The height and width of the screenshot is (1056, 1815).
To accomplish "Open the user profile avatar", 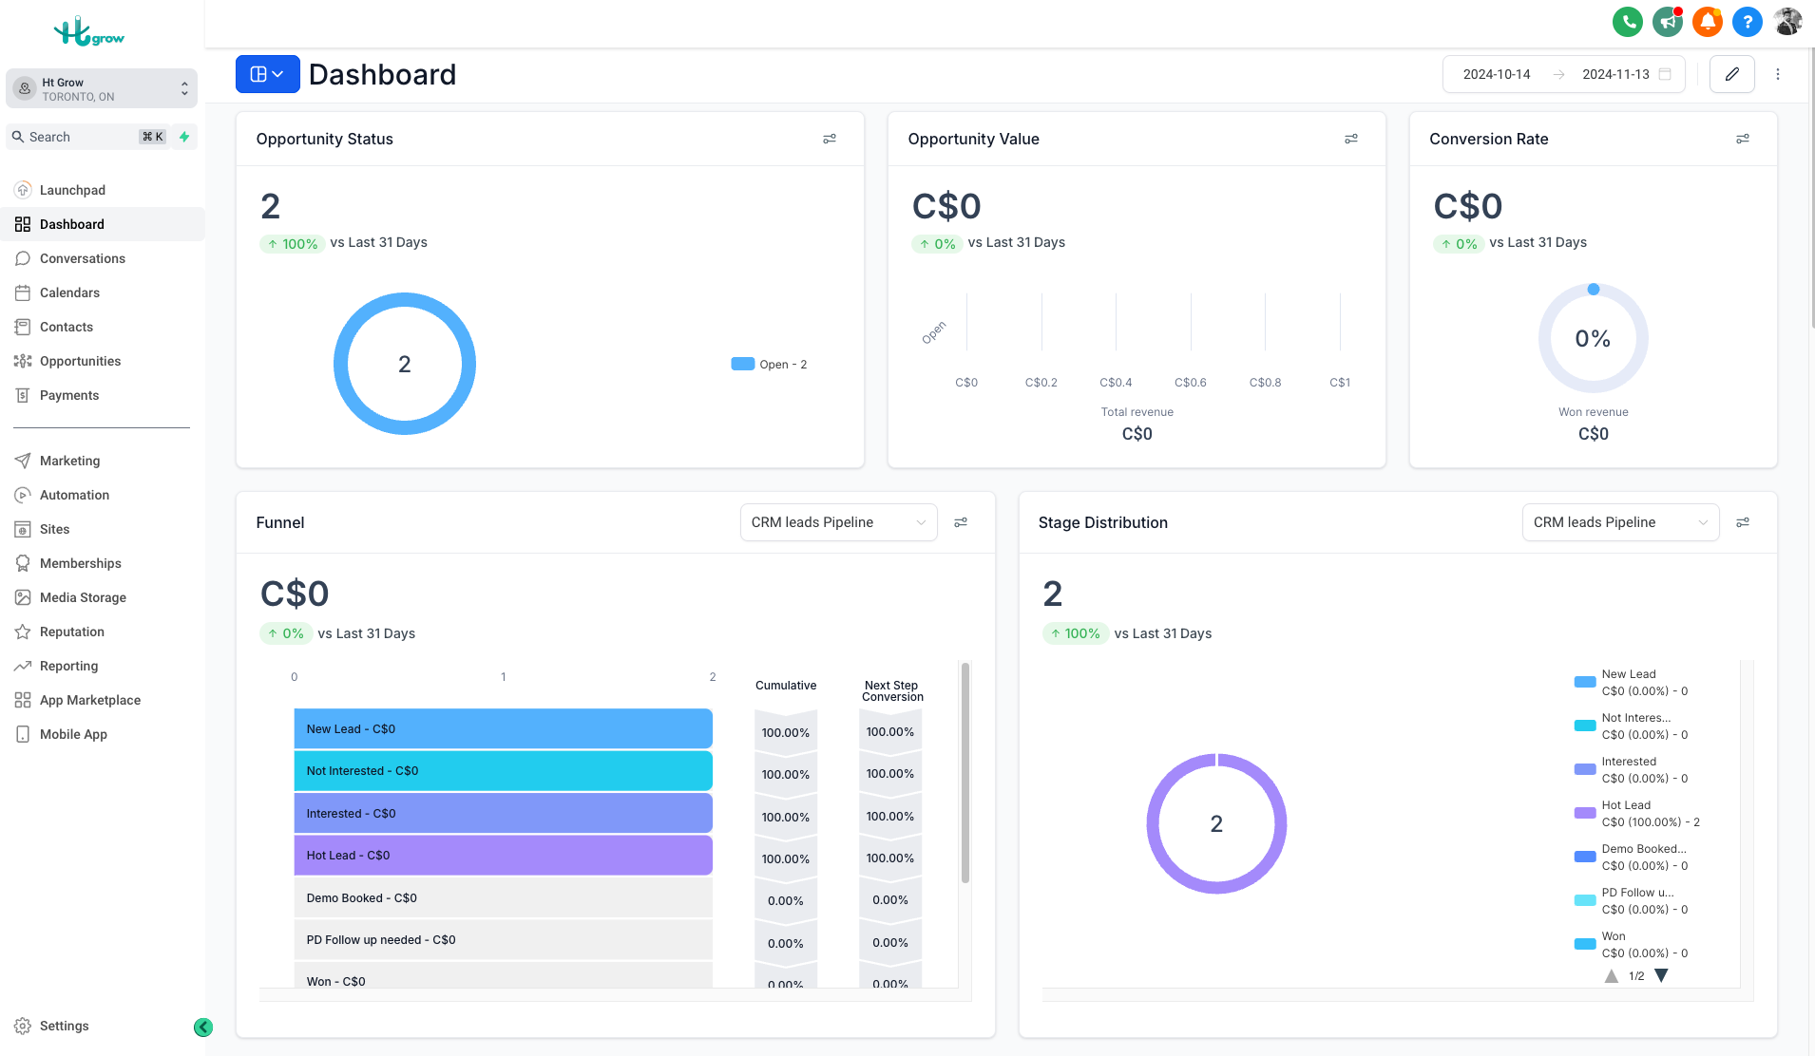I will 1787,22.
